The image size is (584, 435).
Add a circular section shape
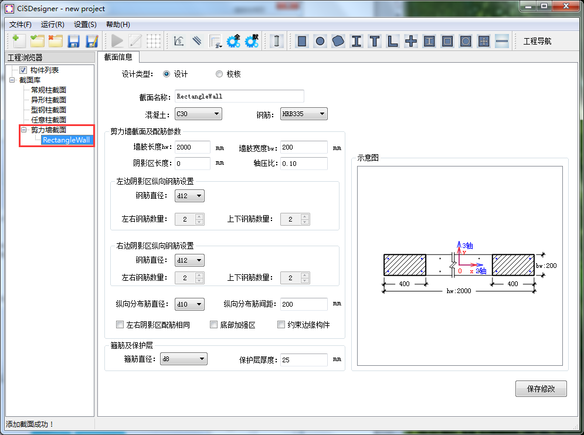[320, 41]
